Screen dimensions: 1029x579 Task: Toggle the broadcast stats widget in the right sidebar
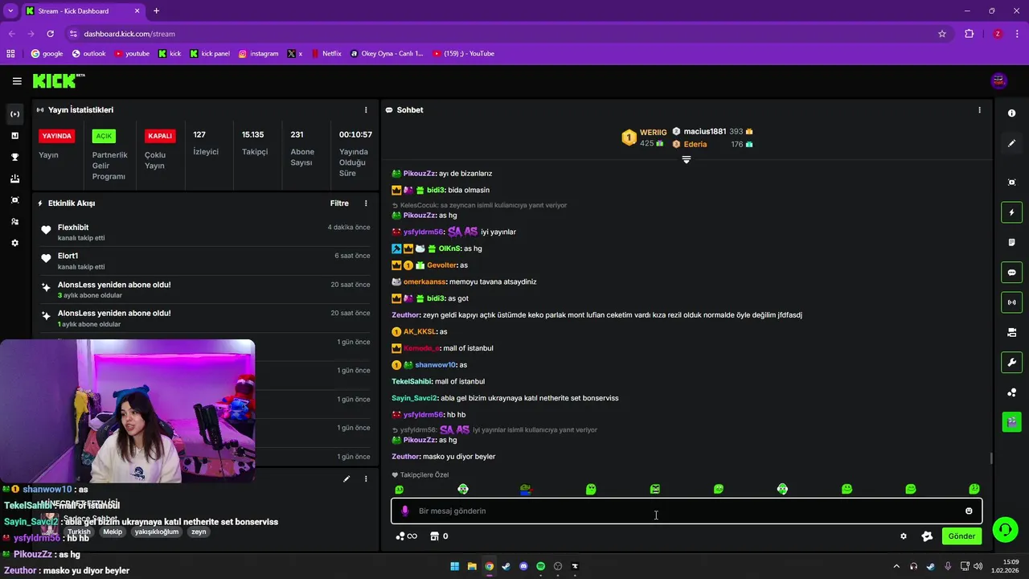click(1011, 302)
